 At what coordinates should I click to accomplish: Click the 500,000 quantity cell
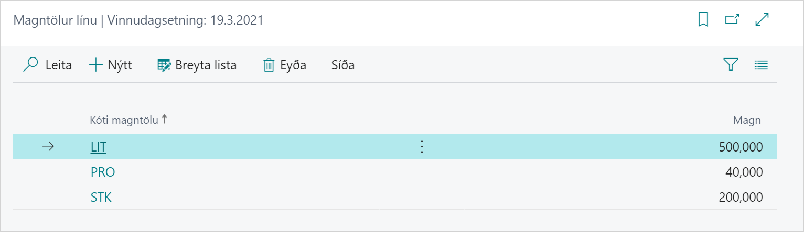click(741, 147)
